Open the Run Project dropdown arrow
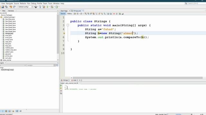The width and height of the screenshot is (206, 115). [x=50, y=7]
